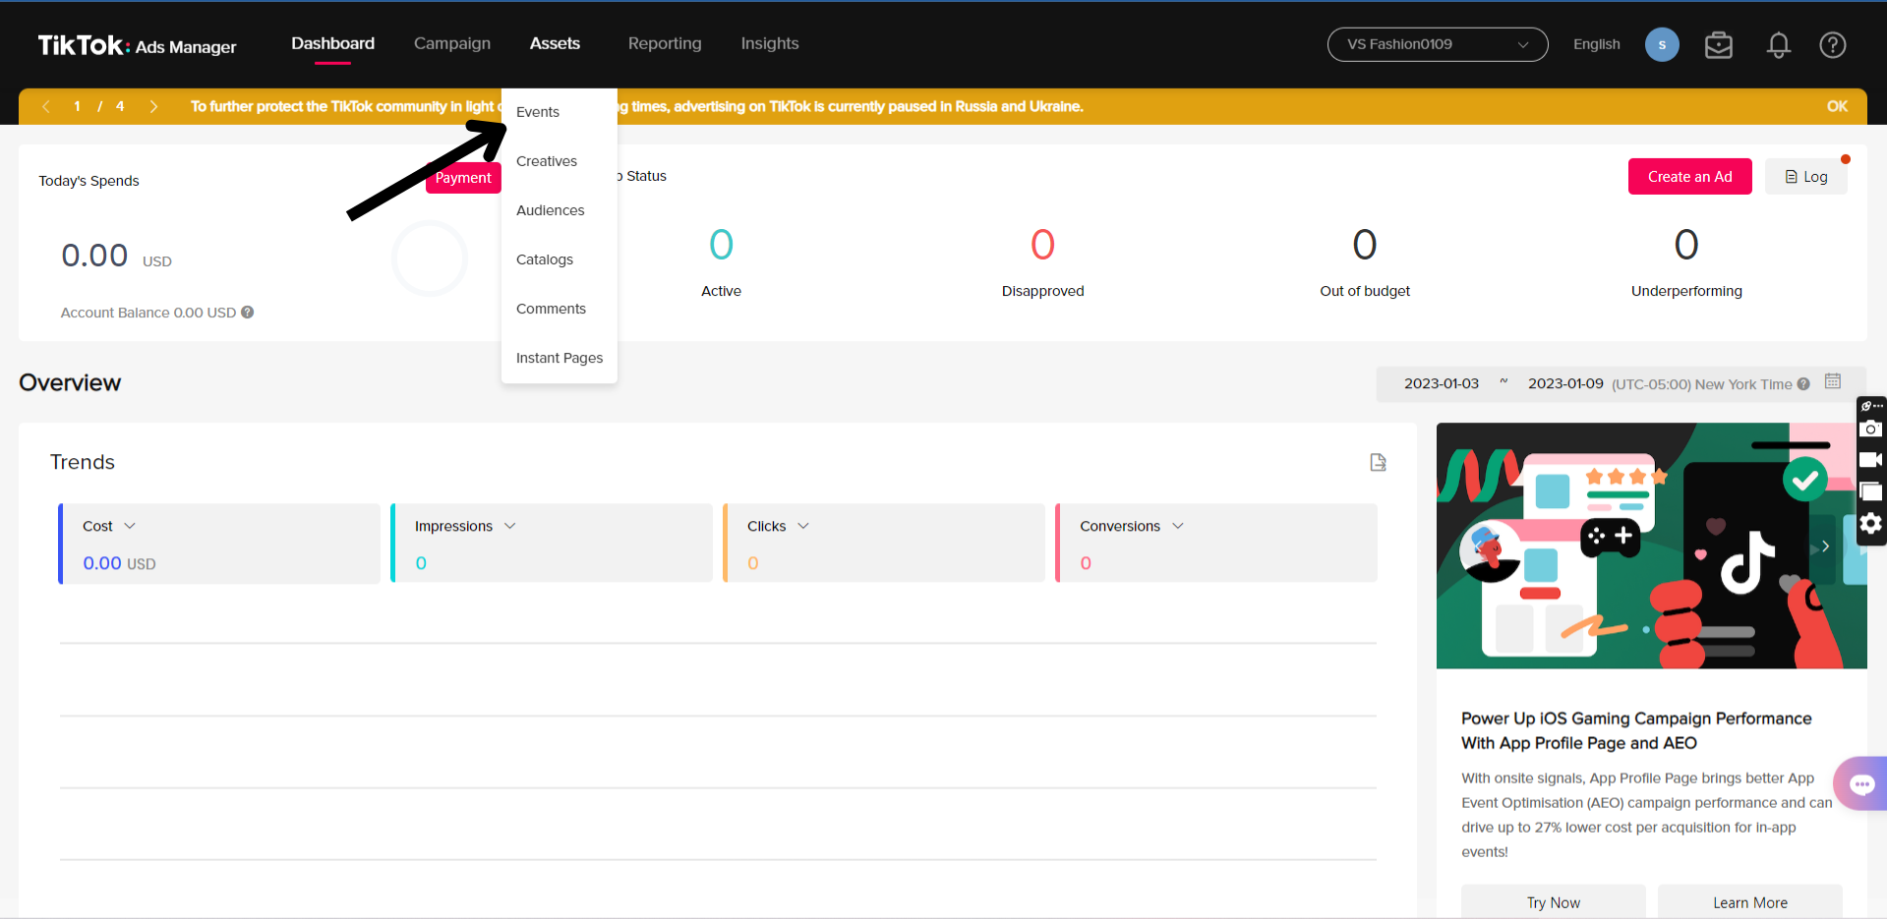This screenshot has height=919, width=1887.
Task: Click the Underperforming count
Action: 1685,245
